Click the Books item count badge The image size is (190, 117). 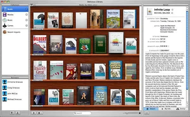point(26,9)
